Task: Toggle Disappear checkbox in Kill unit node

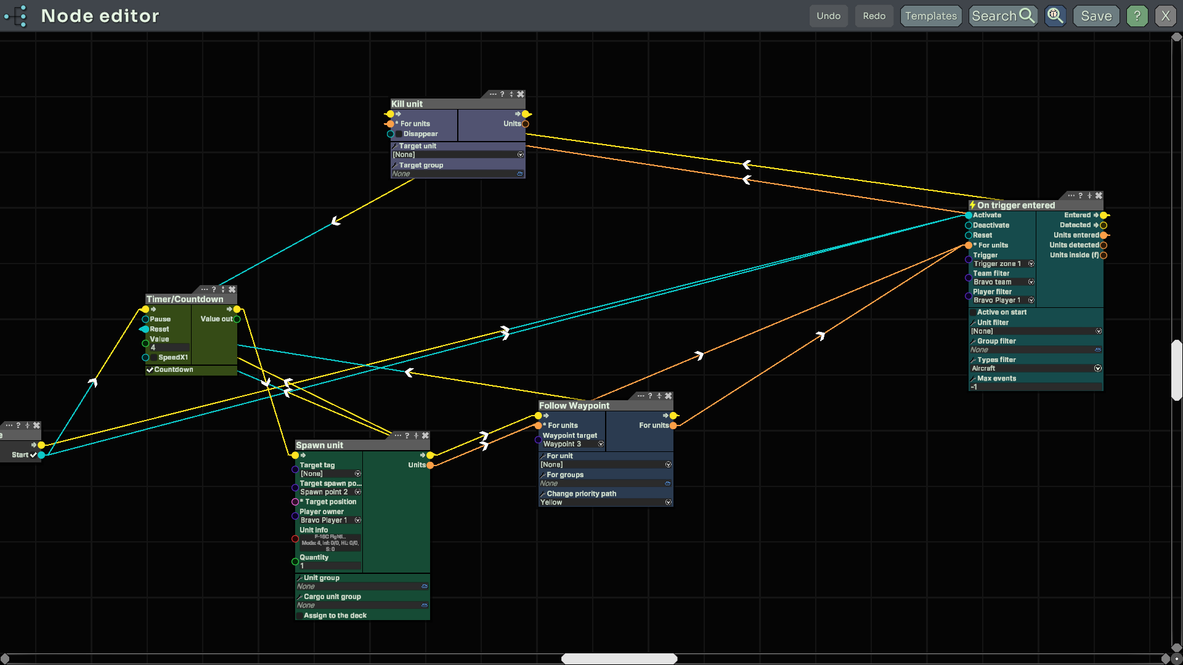Action: (399, 134)
